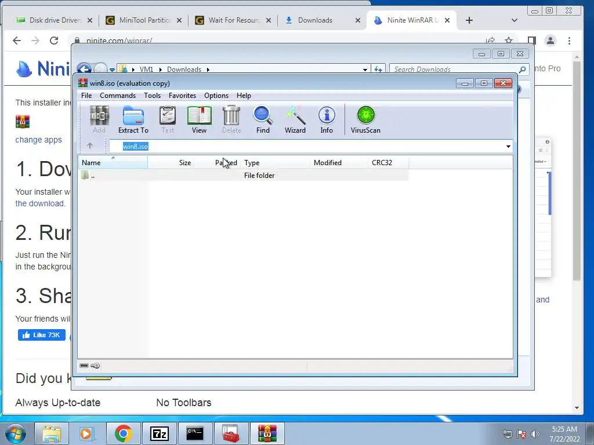Click the Chrome share page icon
594x445 pixels.
point(491,40)
